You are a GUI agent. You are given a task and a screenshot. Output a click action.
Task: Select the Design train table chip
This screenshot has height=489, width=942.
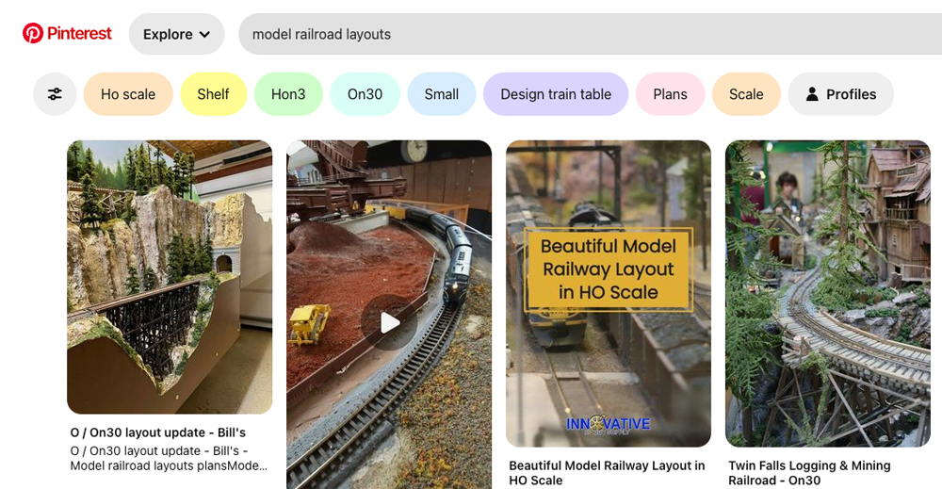click(556, 94)
